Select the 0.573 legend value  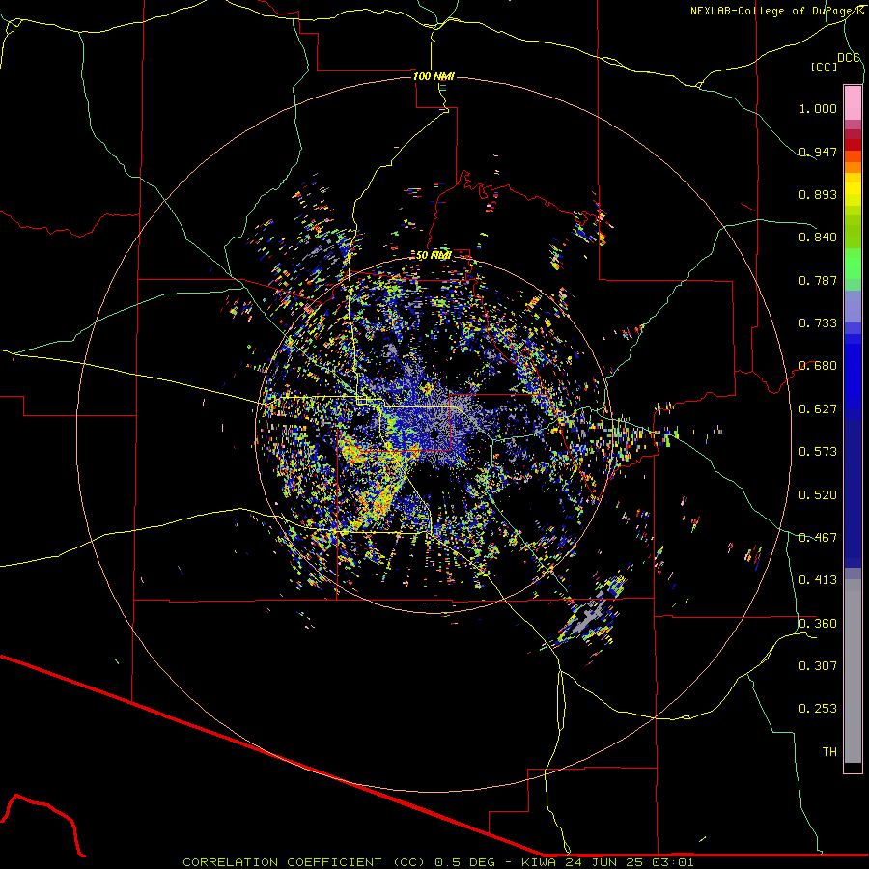pyautogui.click(x=818, y=452)
